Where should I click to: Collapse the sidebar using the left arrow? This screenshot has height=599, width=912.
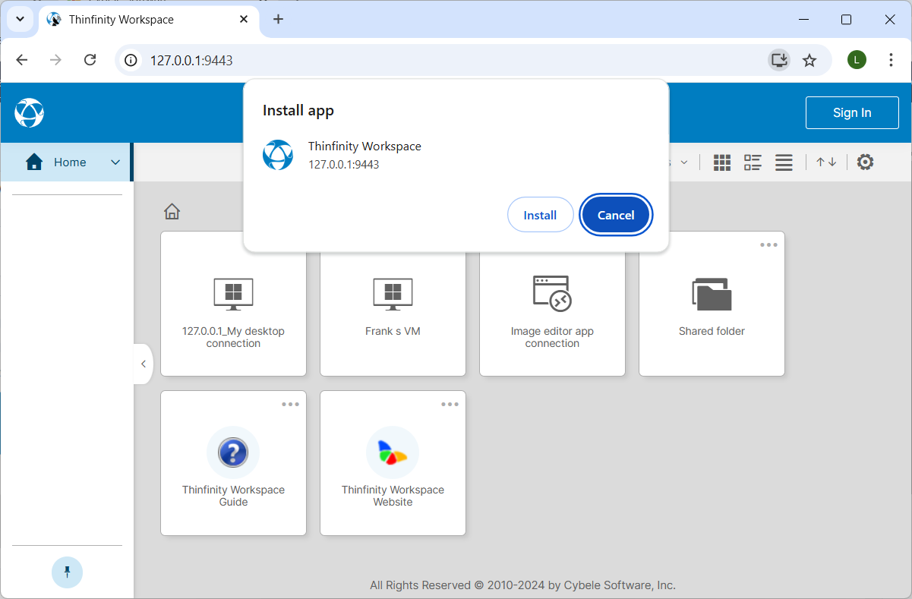point(144,364)
